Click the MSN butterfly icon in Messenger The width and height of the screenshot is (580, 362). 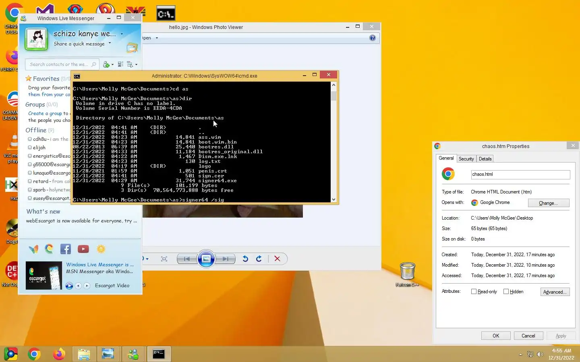[33, 249]
